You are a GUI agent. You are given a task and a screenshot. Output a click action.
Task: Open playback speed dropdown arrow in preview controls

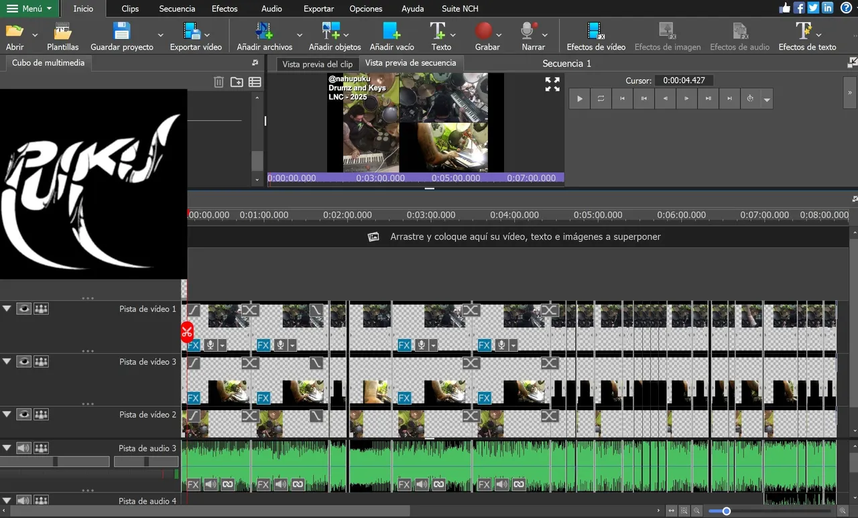(768, 100)
